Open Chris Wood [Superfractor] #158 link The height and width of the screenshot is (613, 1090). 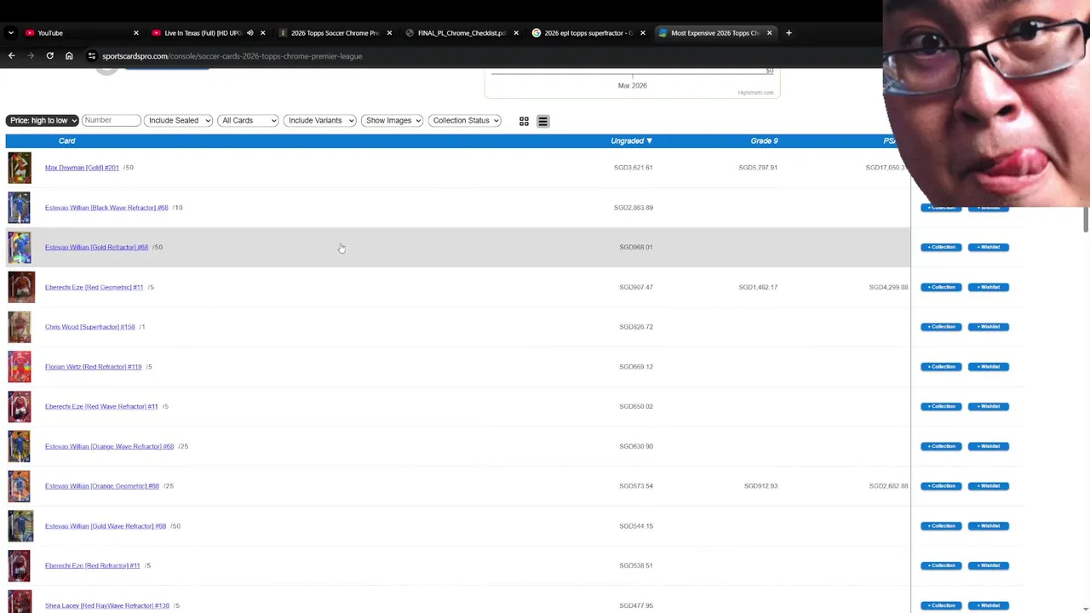click(x=89, y=327)
